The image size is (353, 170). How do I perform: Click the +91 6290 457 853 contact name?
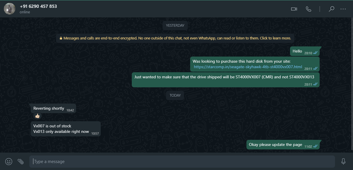38,6
